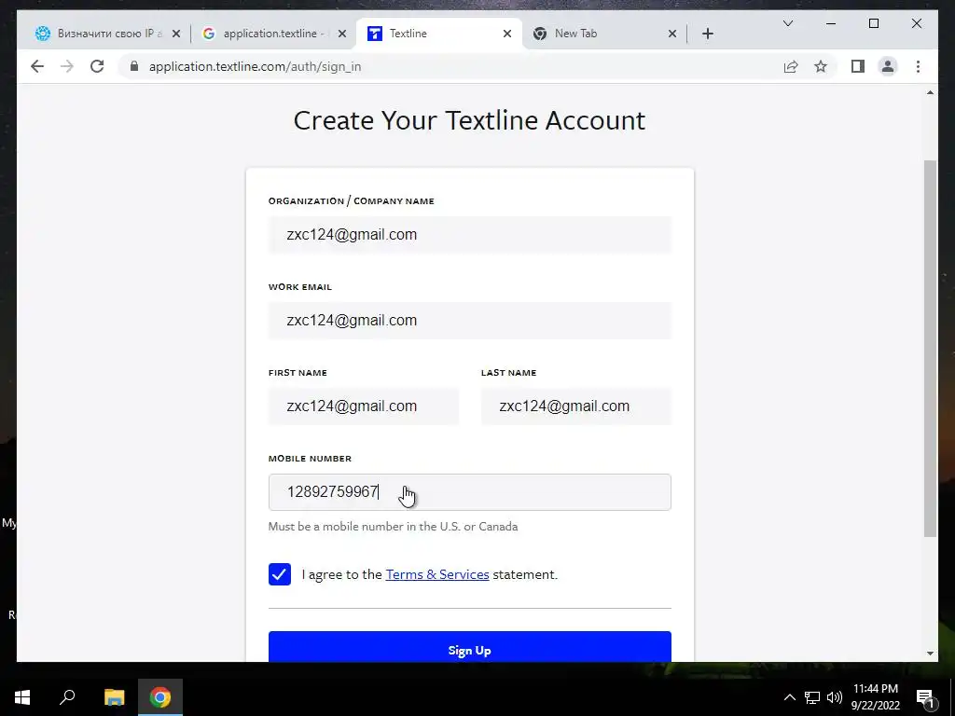The width and height of the screenshot is (955, 716).
Task: Click the page vertical scrollbar thumb
Action: (930, 349)
